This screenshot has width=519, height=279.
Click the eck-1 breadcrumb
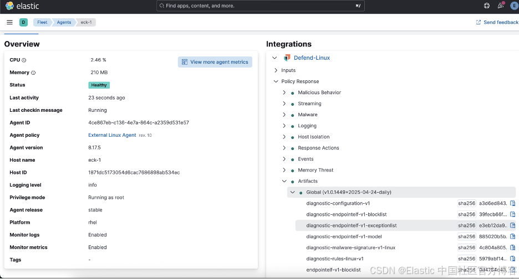coord(86,22)
